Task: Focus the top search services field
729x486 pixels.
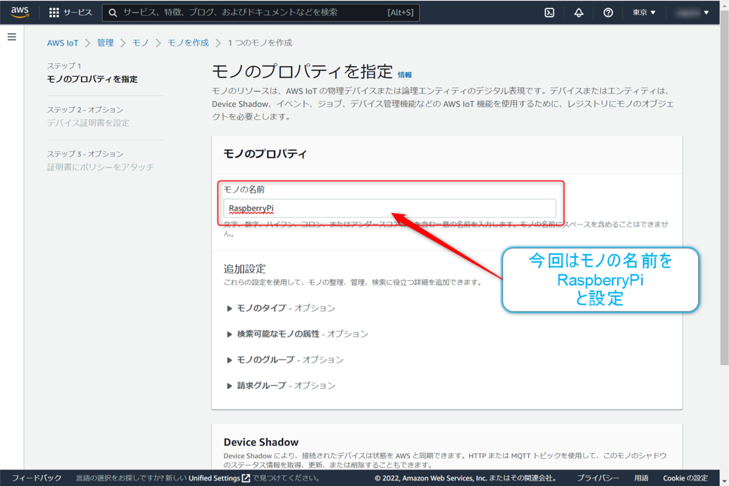Action: (260, 12)
